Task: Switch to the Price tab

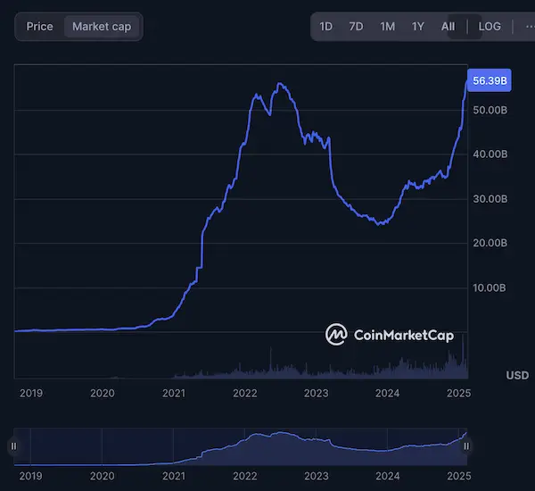Action: click(39, 27)
